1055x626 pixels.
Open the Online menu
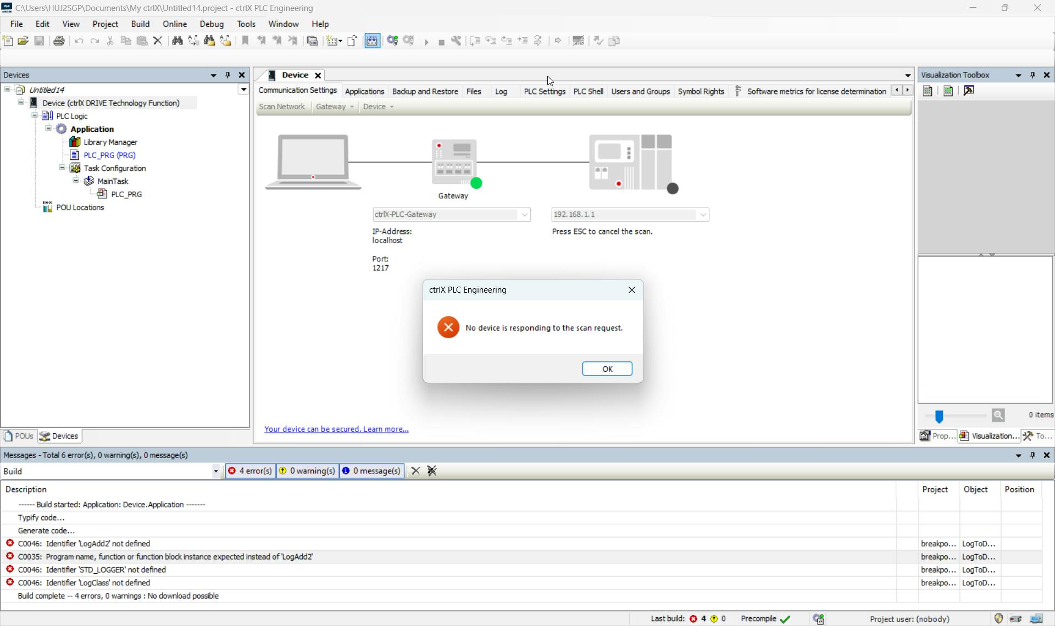(175, 24)
